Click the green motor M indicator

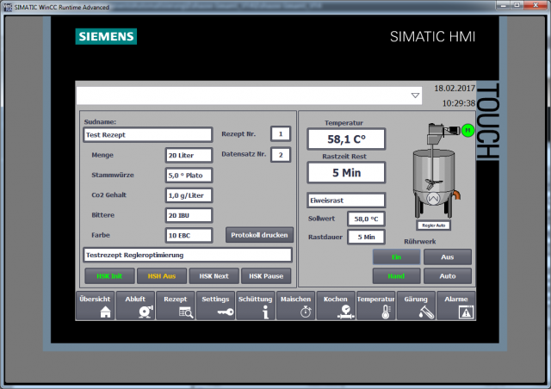click(x=467, y=131)
